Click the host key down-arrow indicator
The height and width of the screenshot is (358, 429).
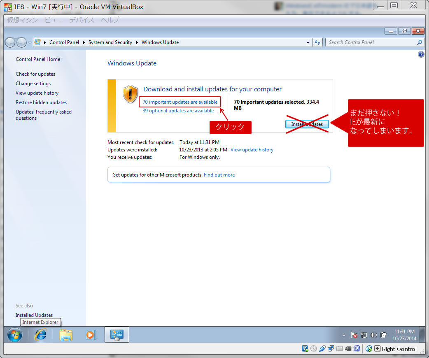(x=377, y=349)
